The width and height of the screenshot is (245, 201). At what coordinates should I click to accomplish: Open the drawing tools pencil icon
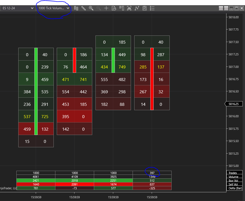pos(83,8)
